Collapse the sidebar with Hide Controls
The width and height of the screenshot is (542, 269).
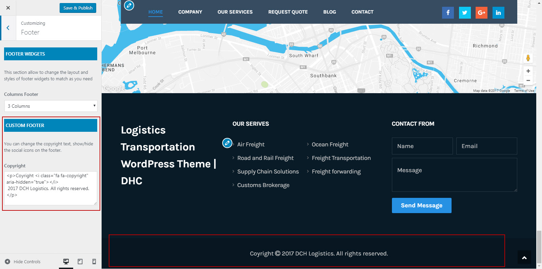23,262
